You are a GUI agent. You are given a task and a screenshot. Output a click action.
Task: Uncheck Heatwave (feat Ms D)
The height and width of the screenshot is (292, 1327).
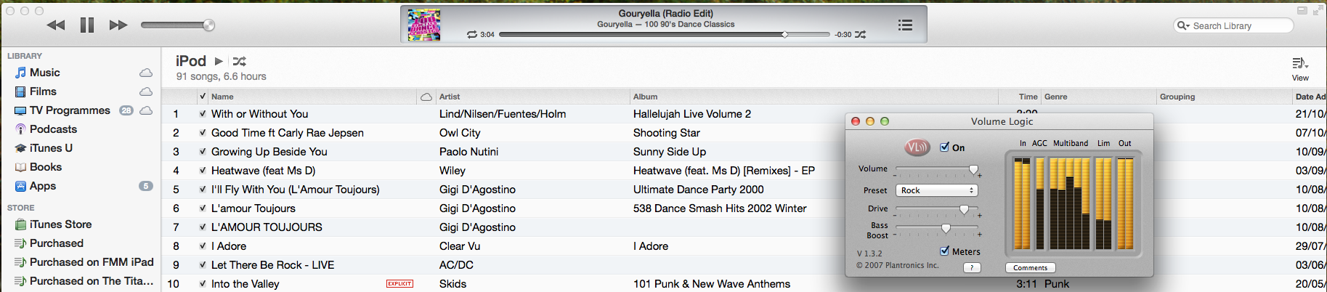tap(203, 171)
